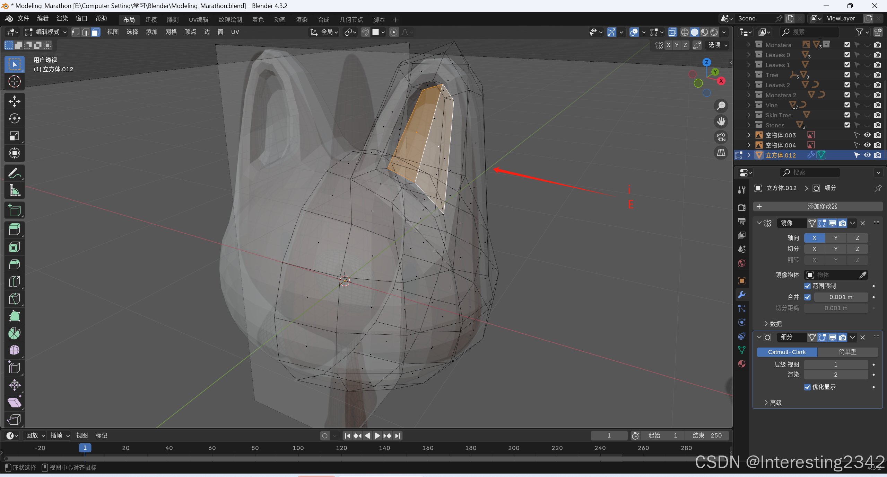Disable the 优化显示 checkbox
Screen dimensions: 887x477
pyautogui.click(x=807, y=387)
